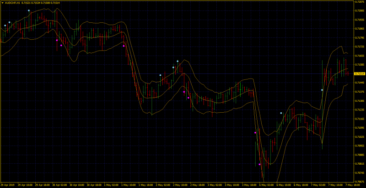Select the blue signal dot above 6 May 10:00

coord(281,113)
